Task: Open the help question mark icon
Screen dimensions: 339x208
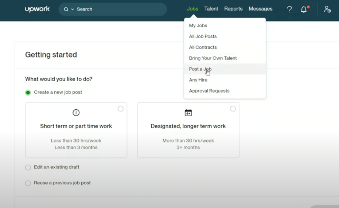Action: (289, 9)
